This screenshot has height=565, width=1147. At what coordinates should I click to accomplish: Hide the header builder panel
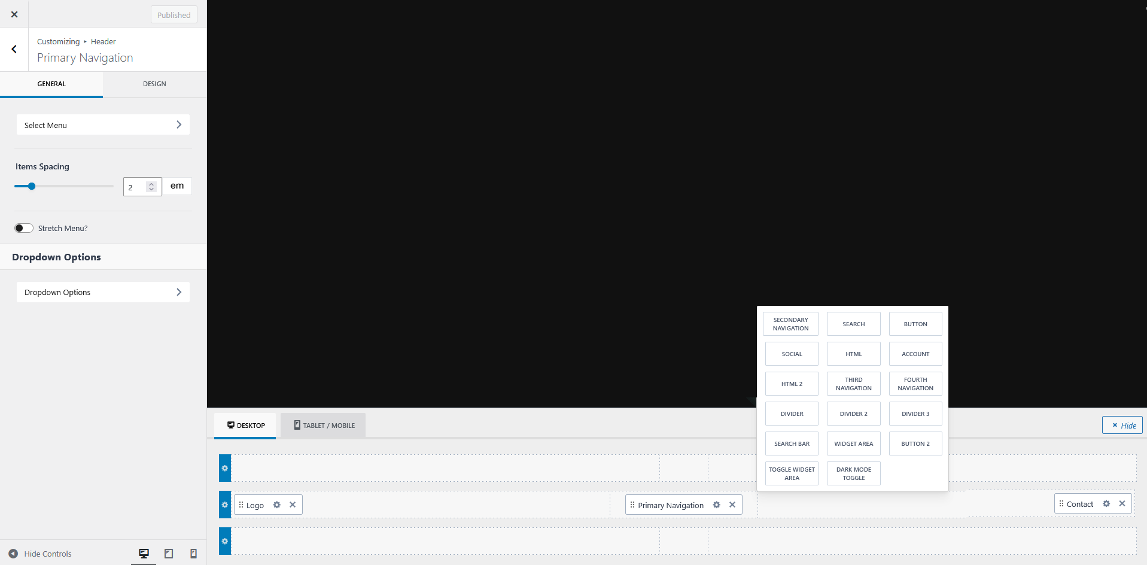coord(1122,425)
